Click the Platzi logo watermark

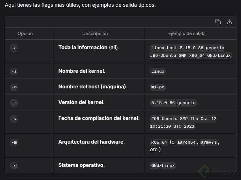click(219, 171)
